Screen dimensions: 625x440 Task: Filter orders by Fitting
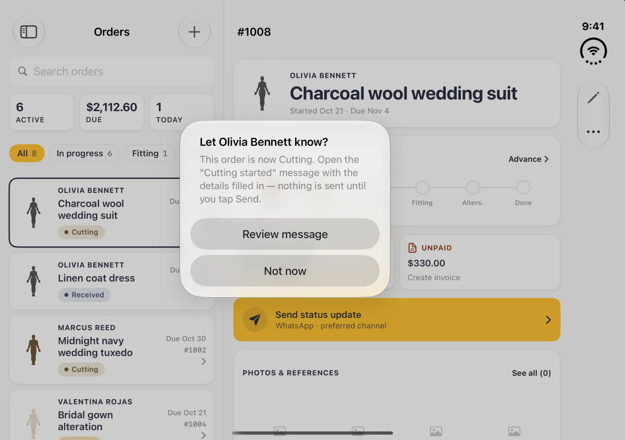point(150,153)
